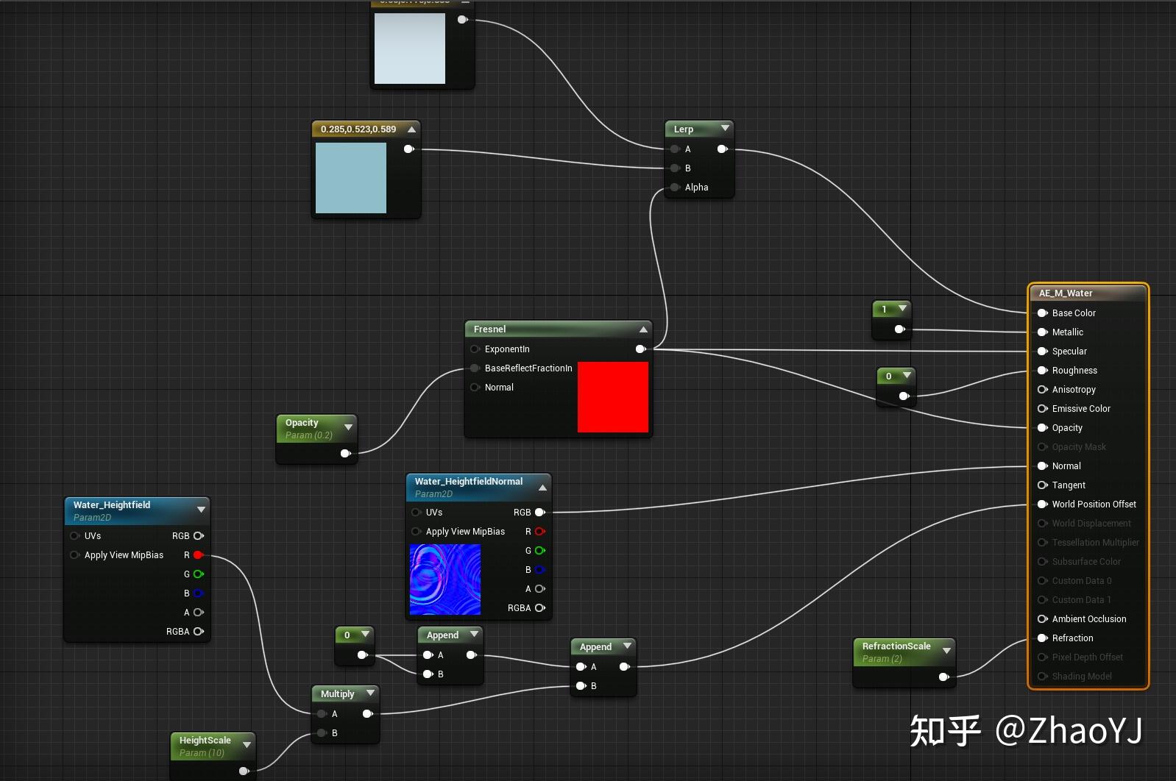
Task: Click AE_M_Water's Anisotropy input pin
Action: [x=1043, y=390]
